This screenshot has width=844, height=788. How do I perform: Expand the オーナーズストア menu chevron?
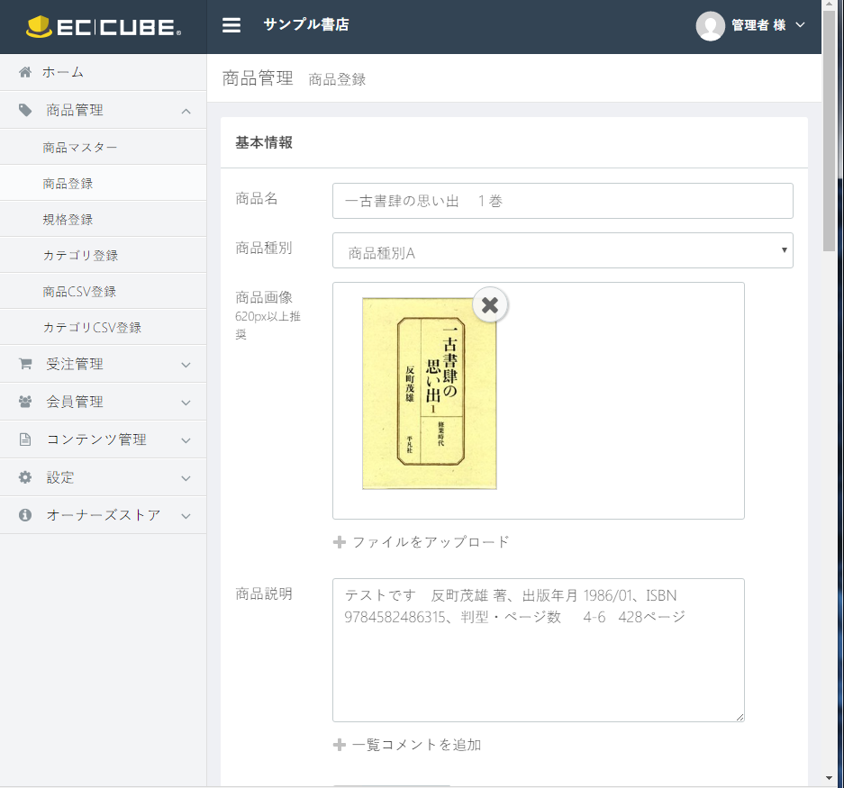coord(186,516)
